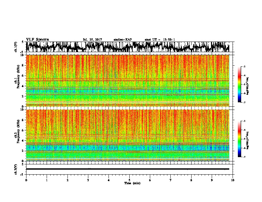This screenshot has width=262, height=202.
Task: Click the ch.3(V) axis label
Action: point(16,169)
